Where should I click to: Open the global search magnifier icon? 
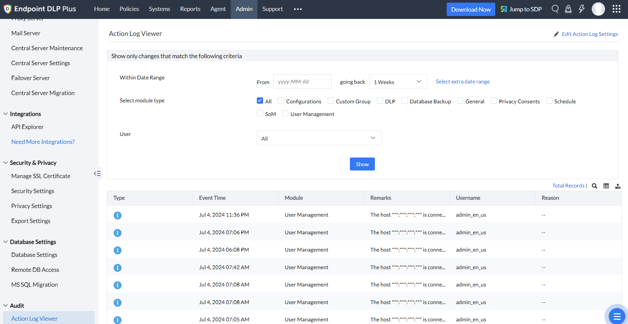coord(554,9)
